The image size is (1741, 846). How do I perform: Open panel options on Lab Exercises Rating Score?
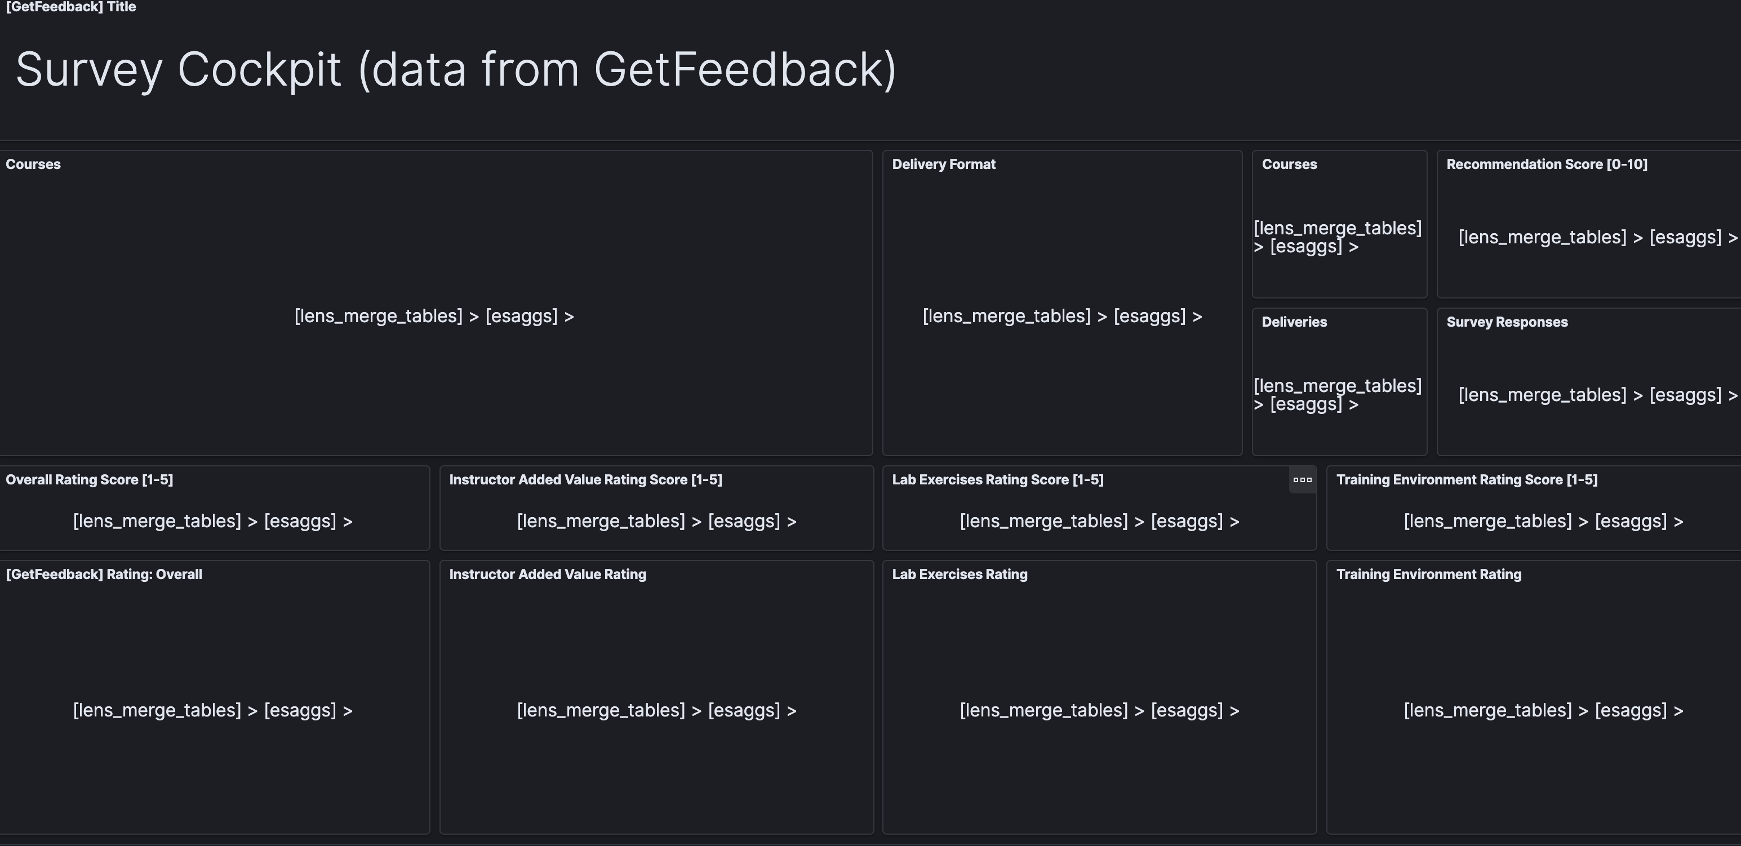pyautogui.click(x=1302, y=480)
